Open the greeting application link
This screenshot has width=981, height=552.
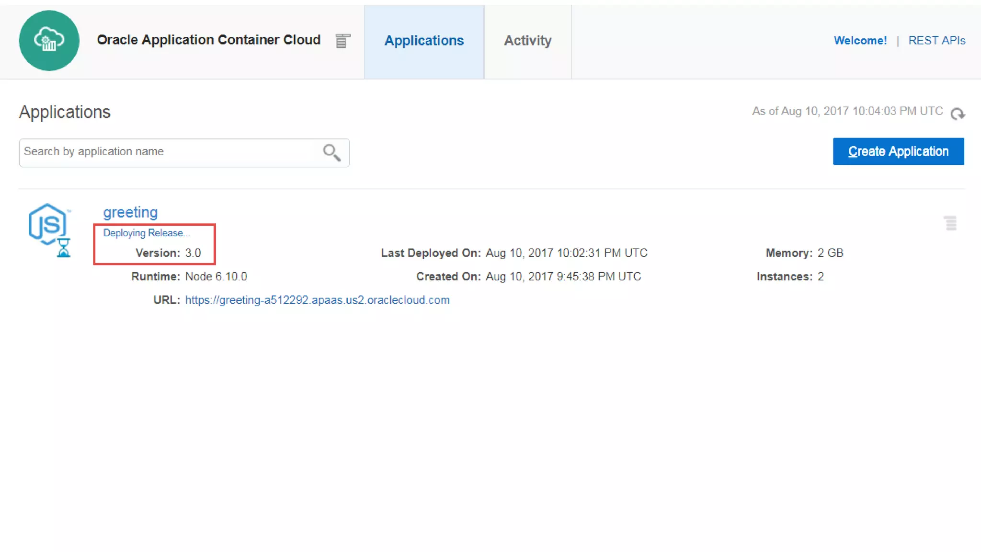click(x=130, y=212)
